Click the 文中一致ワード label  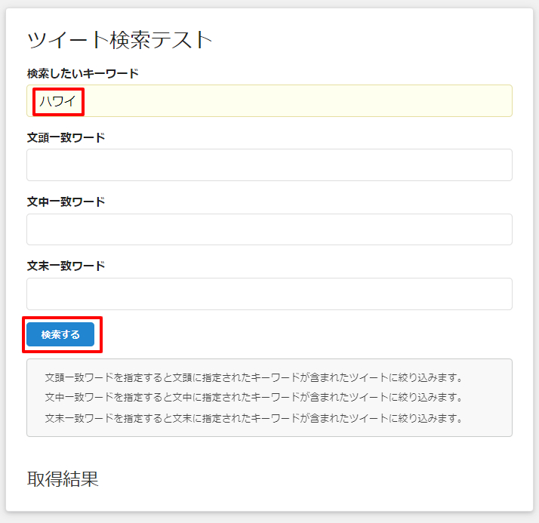click(66, 202)
